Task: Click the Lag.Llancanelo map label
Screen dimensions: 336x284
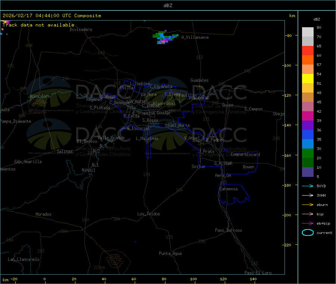Action: [24, 259]
